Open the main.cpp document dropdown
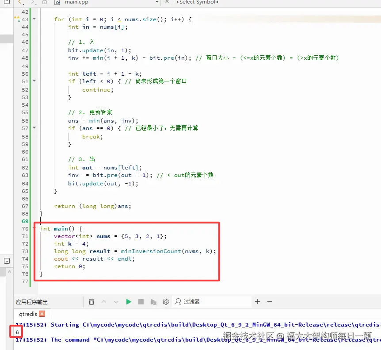 pyautogui.click(x=157, y=2)
